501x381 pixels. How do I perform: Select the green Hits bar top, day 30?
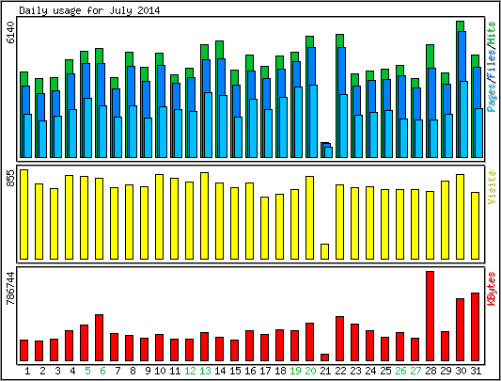pos(460,26)
